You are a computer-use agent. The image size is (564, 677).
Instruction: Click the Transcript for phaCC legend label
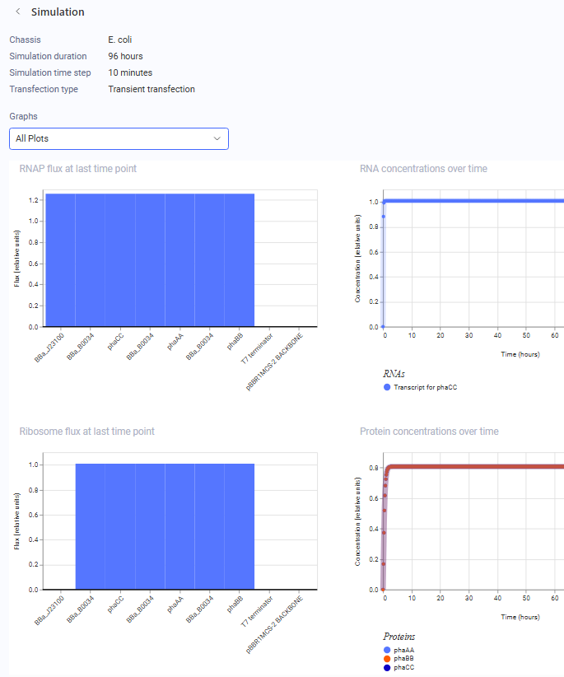coord(425,387)
